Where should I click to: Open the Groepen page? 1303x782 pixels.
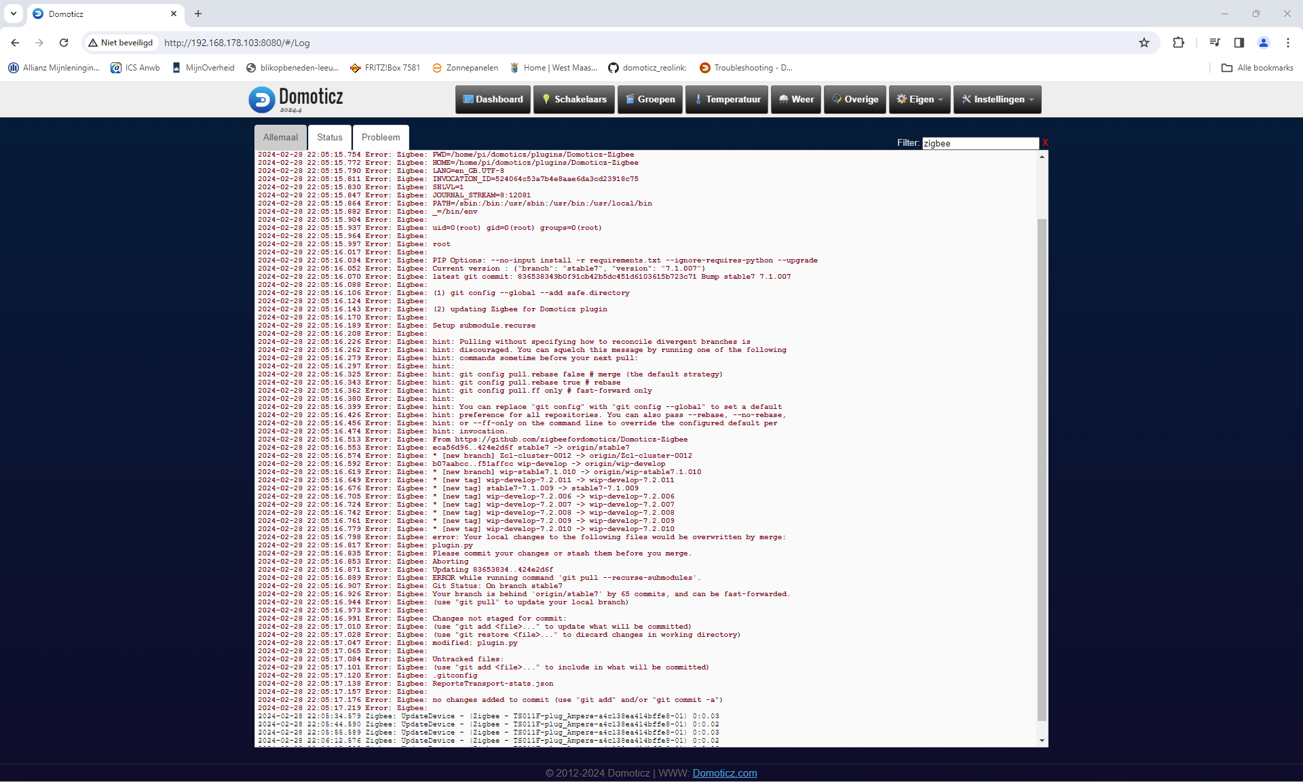point(650,99)
